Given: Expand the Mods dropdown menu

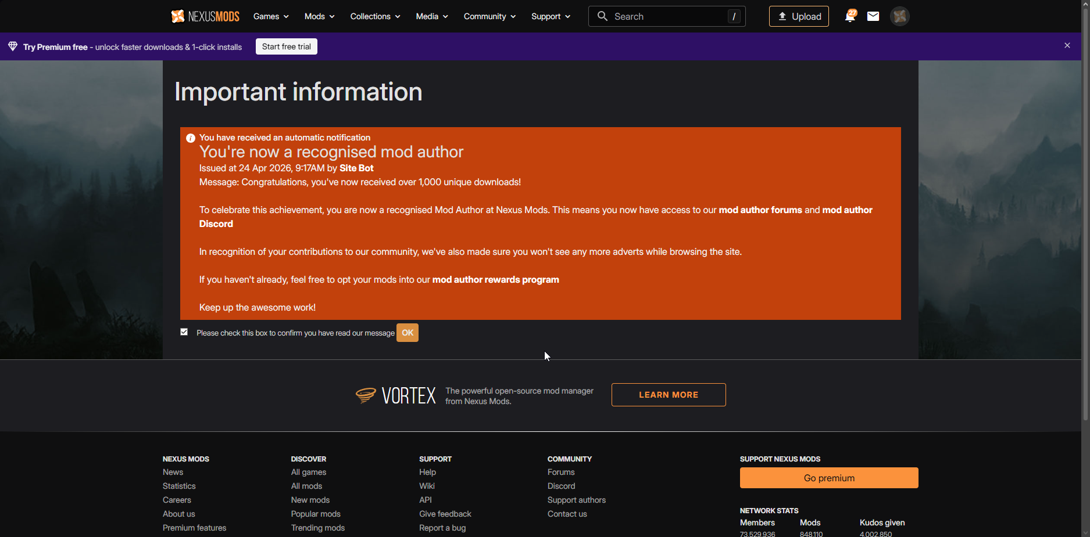Looking at the screenshot, I should tap(320, 16).
